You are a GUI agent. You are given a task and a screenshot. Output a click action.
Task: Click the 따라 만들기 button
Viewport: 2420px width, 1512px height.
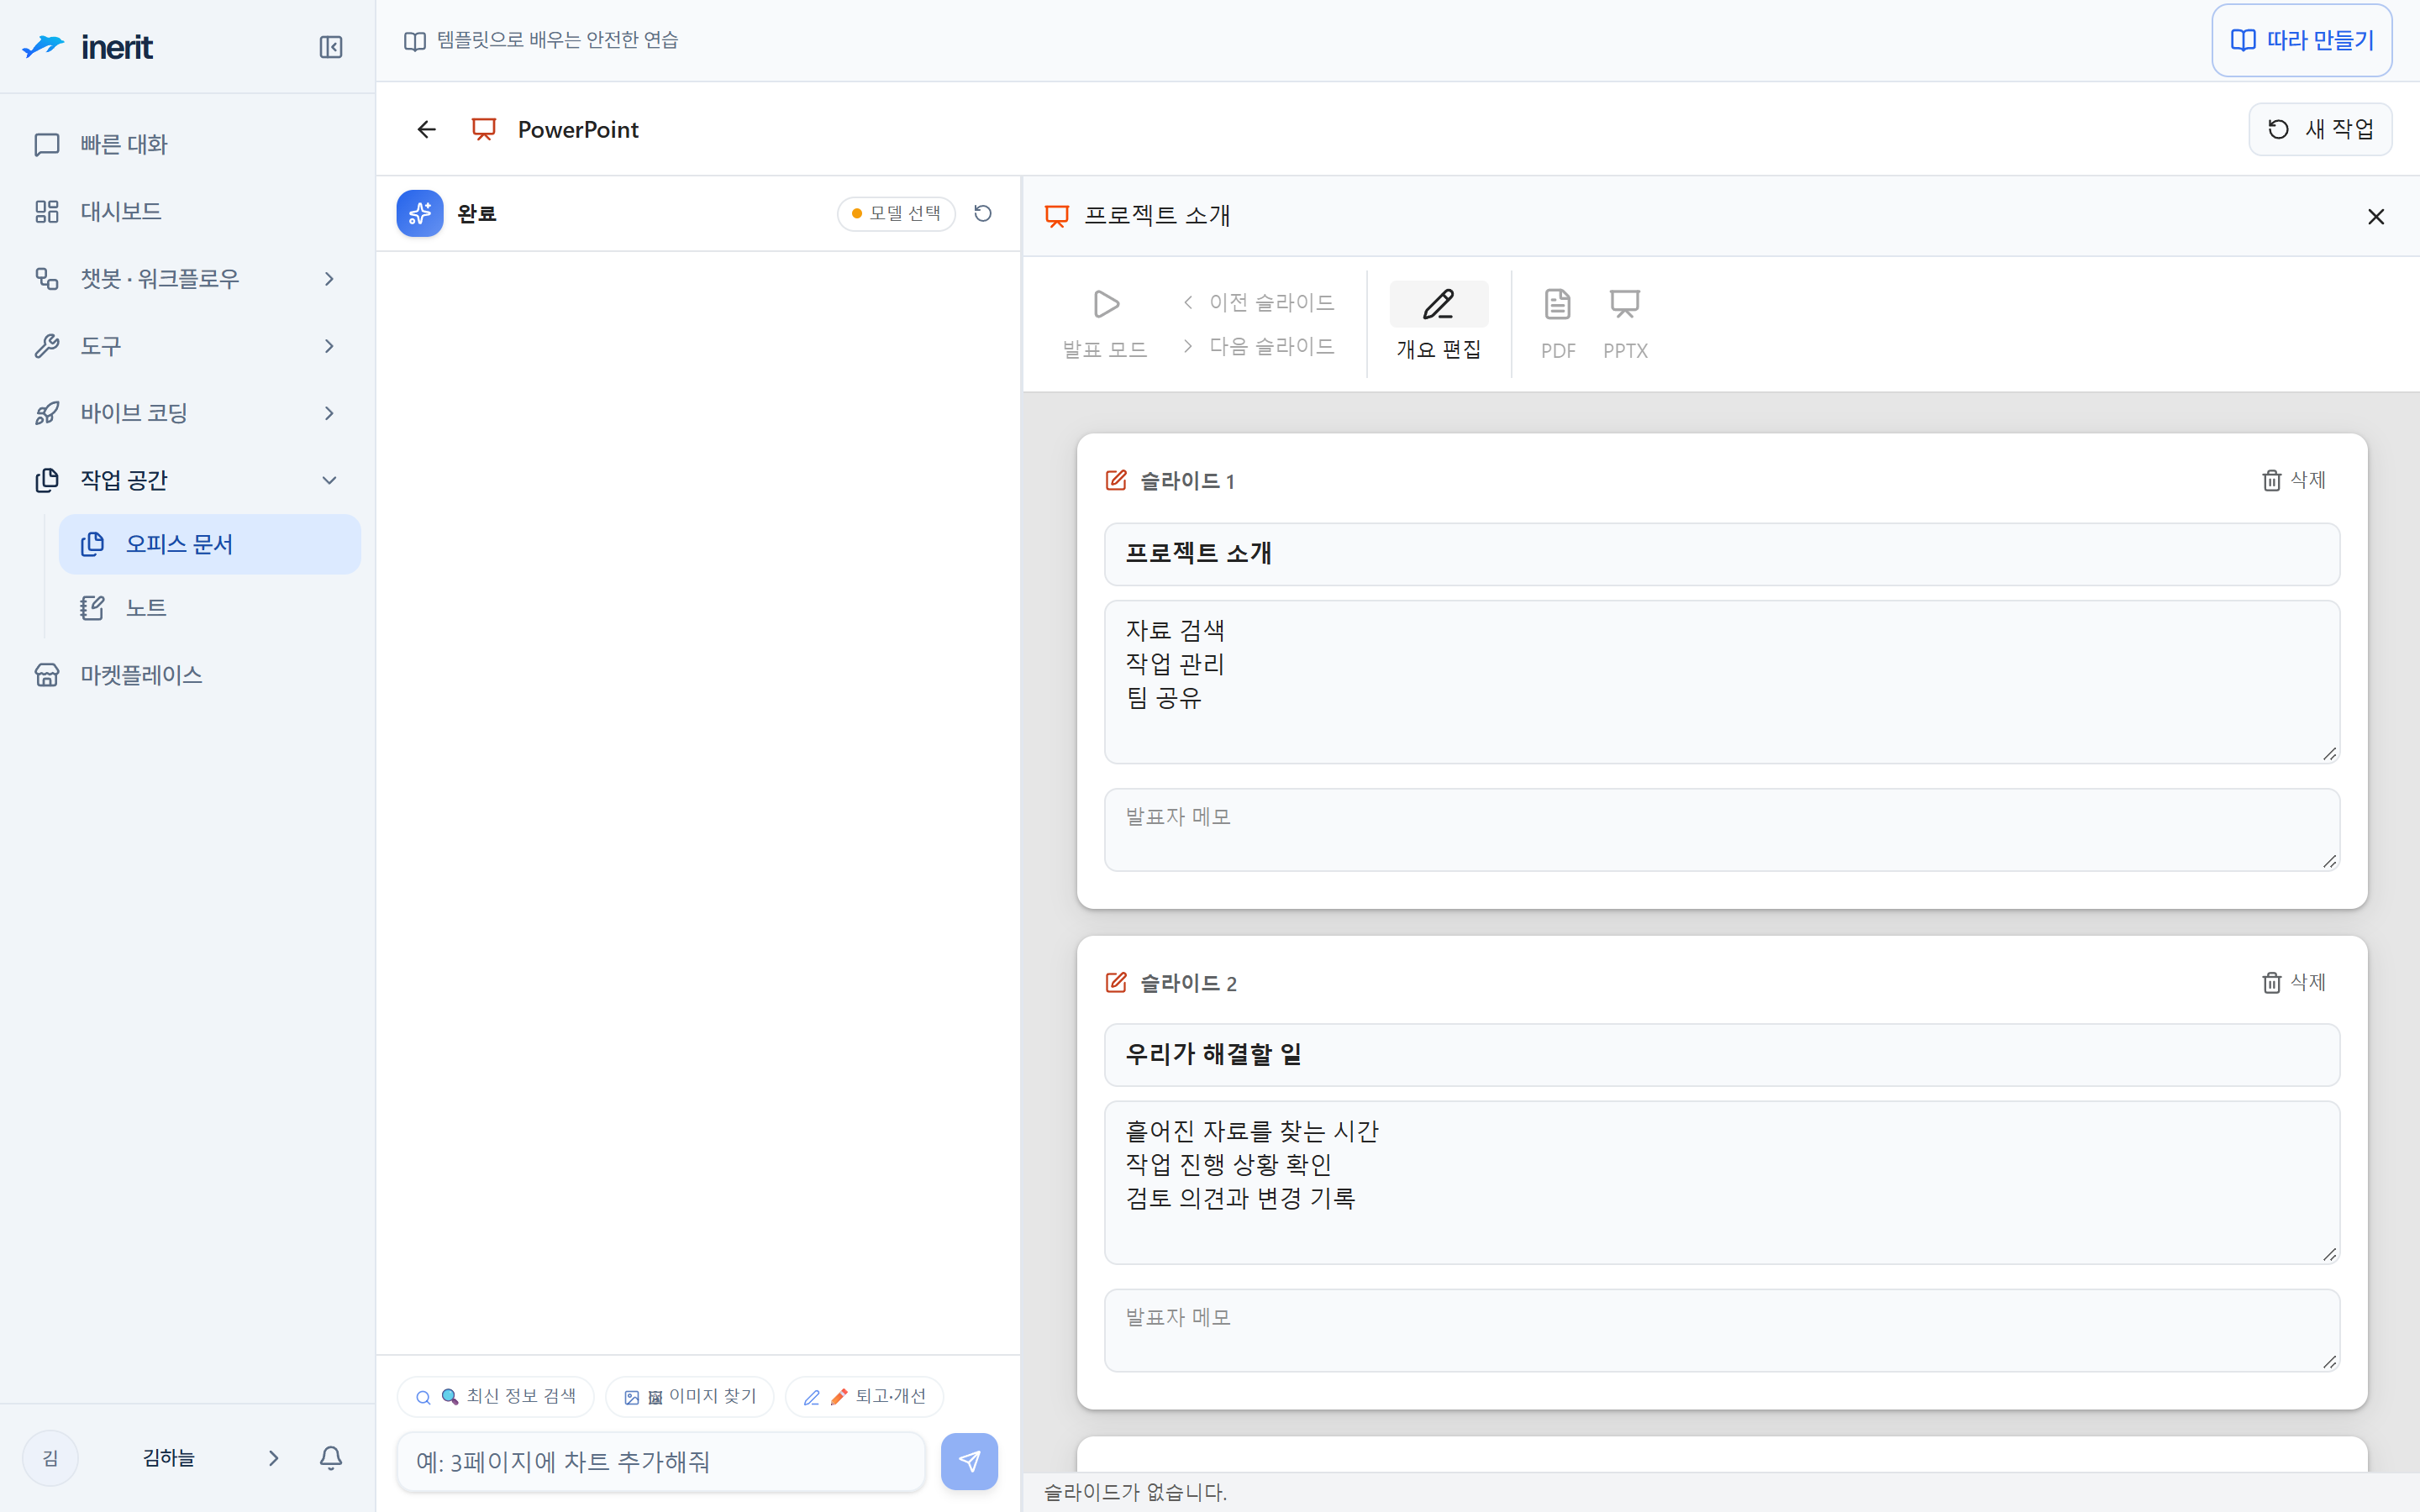pyautogui.click(x=2301, y=40)
